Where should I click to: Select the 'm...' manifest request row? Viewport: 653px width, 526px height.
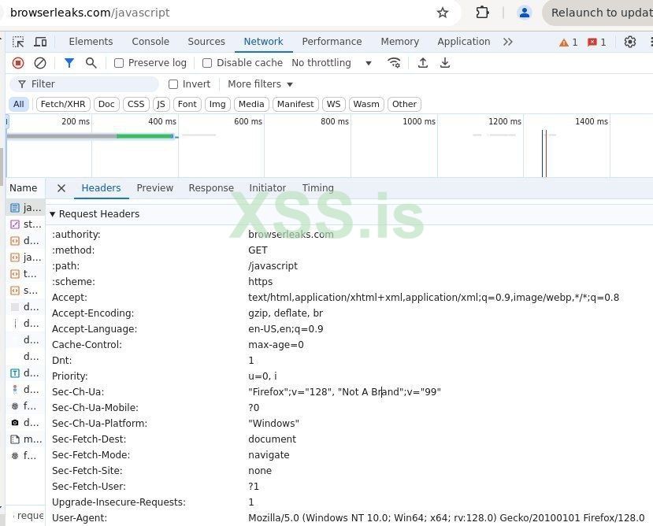25,439
